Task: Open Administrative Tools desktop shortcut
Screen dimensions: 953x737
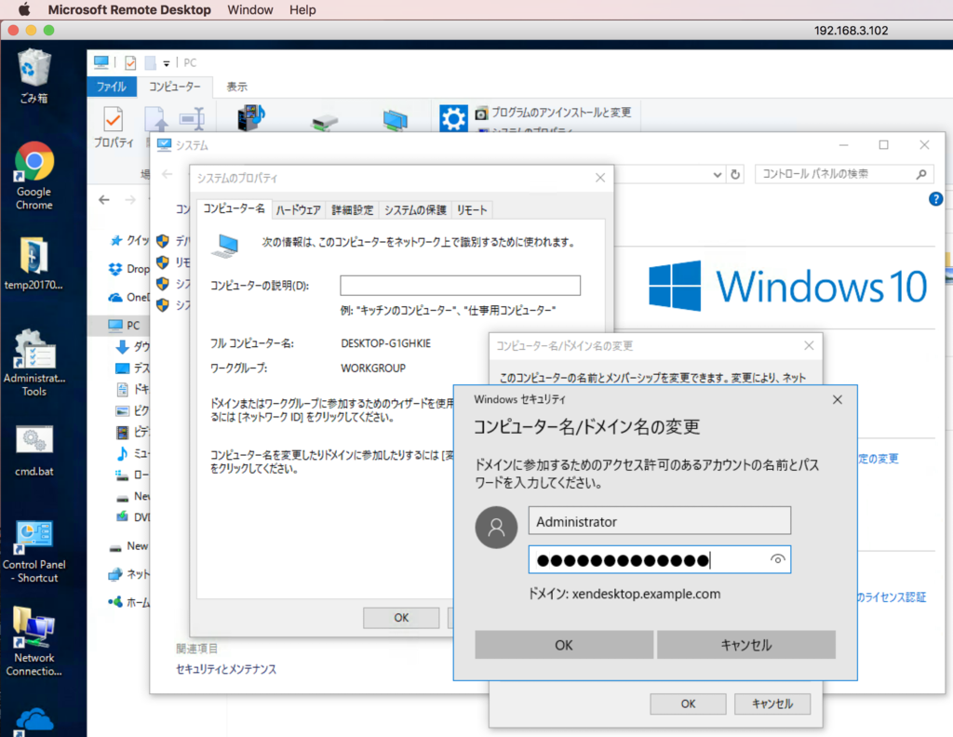Action: point(34,362)
